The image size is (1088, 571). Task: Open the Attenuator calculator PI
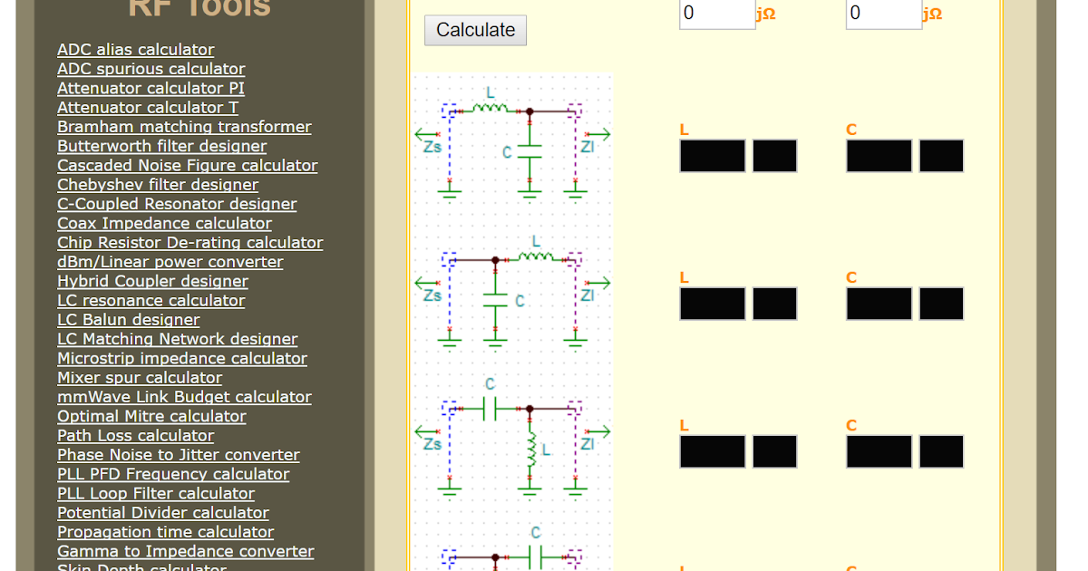point(151,88)
